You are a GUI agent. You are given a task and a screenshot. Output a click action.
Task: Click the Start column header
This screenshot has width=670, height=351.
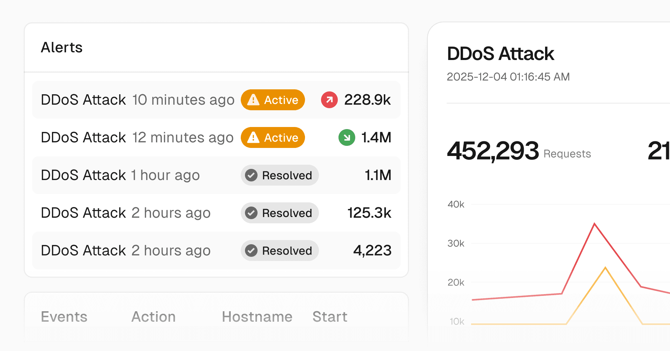(x=329, y=317)
